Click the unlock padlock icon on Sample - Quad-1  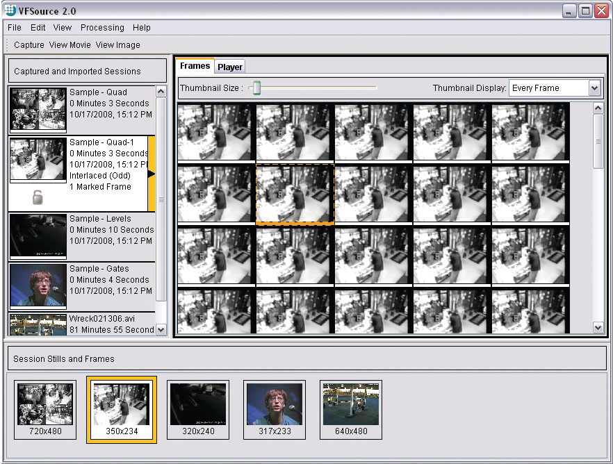point(39,198)
